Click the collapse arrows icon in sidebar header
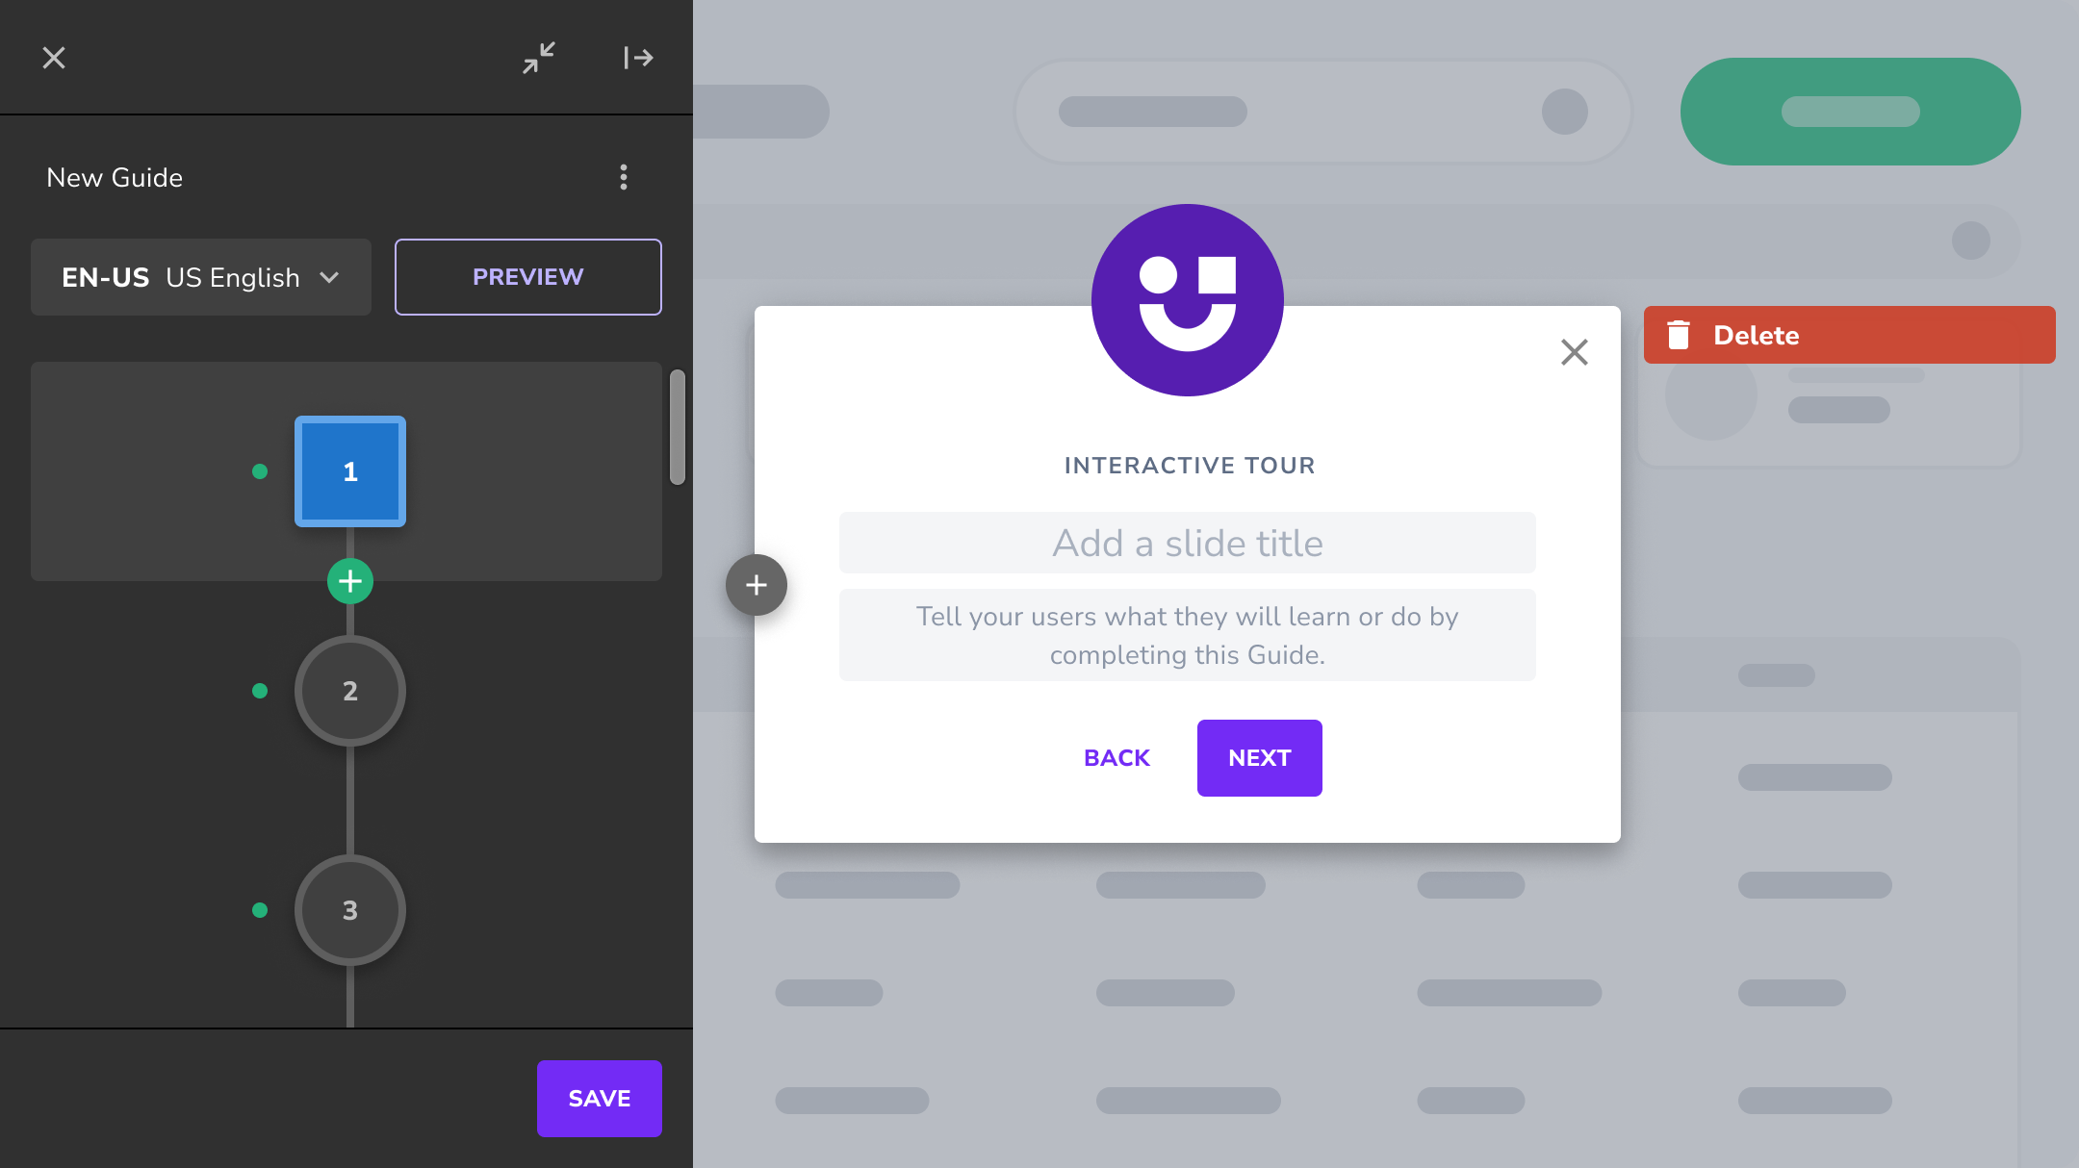The width and height of the screenshot is (2079, 1168). [x=539, y=58]
